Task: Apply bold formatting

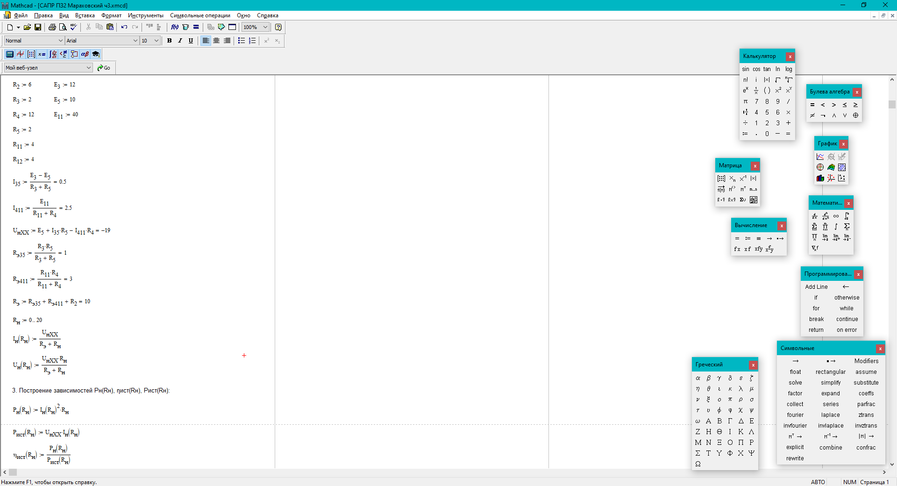Action: tap(170, 41)
